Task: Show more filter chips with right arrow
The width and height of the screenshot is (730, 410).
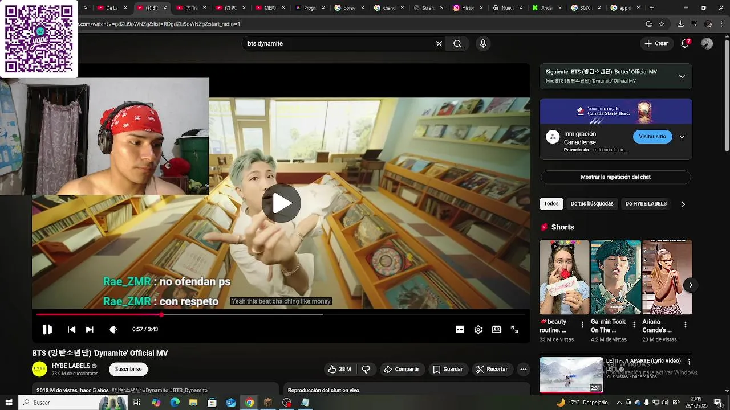Action: (x=683, y=204)
